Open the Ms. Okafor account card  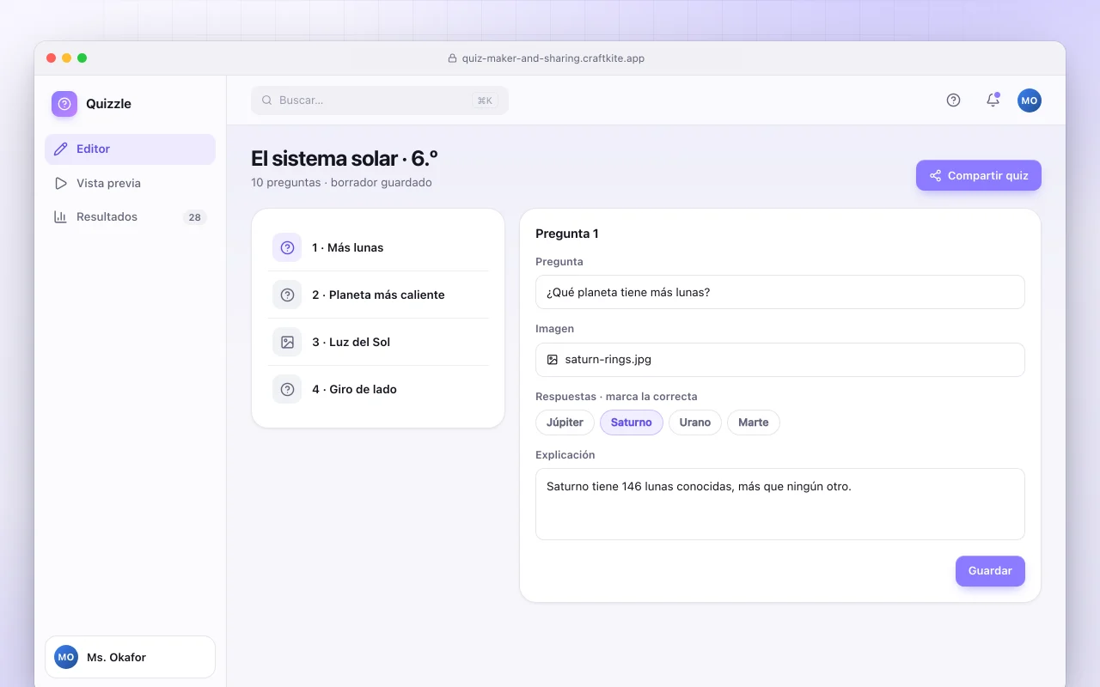coord(130,657)
